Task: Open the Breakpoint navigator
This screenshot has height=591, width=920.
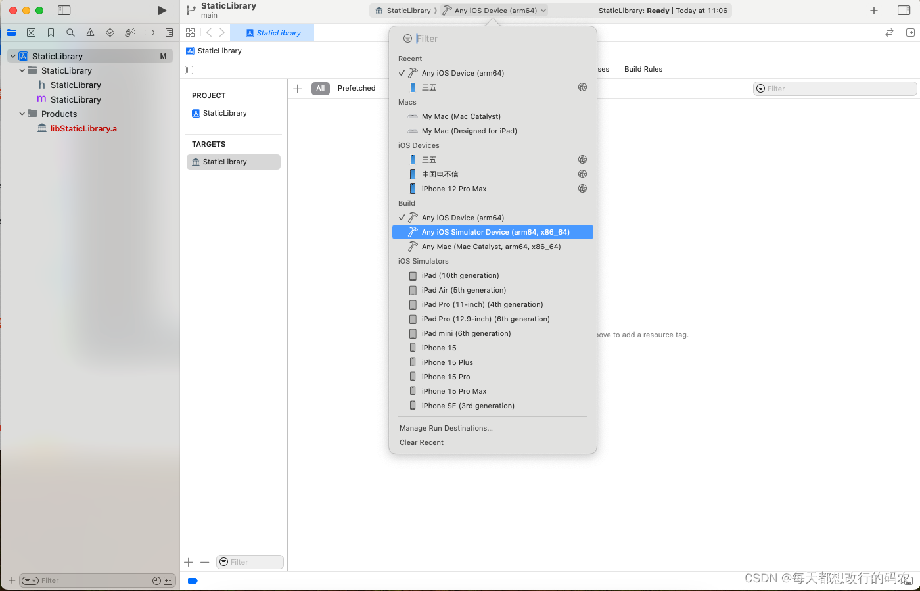Action: point(149,32)
